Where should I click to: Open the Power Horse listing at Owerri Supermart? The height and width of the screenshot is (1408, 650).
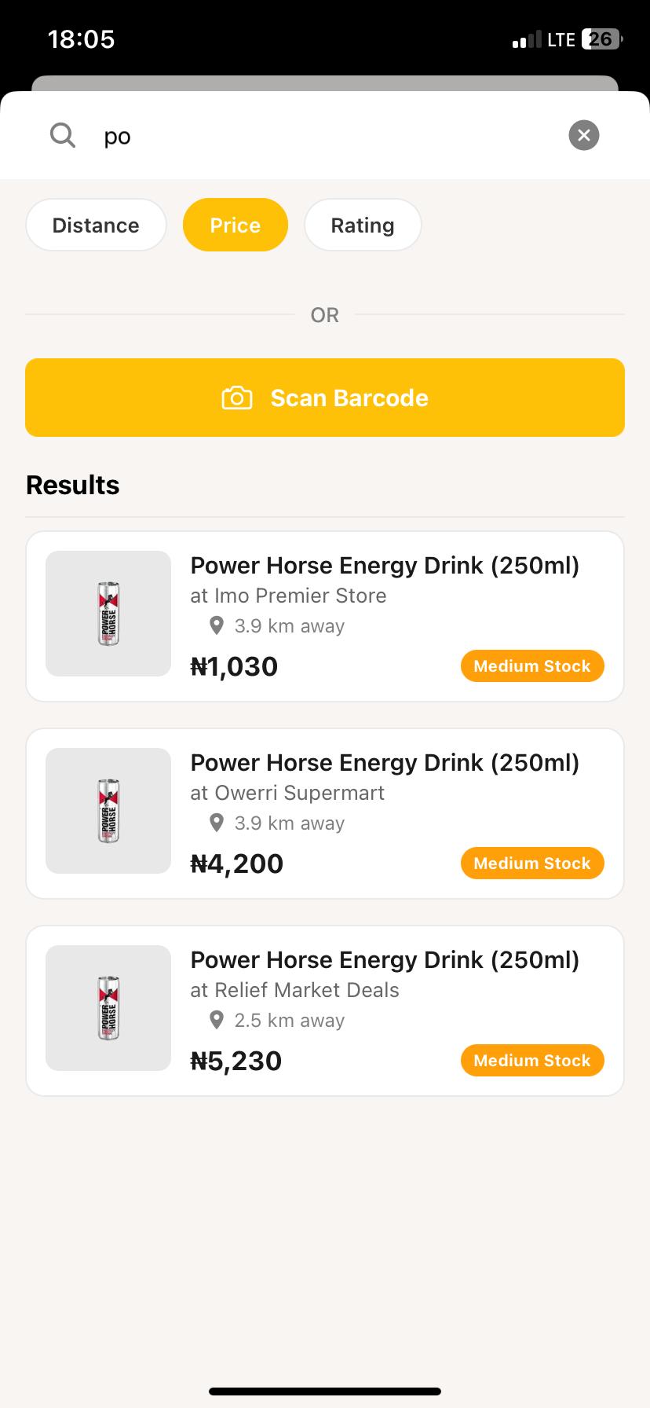[385, 794]
